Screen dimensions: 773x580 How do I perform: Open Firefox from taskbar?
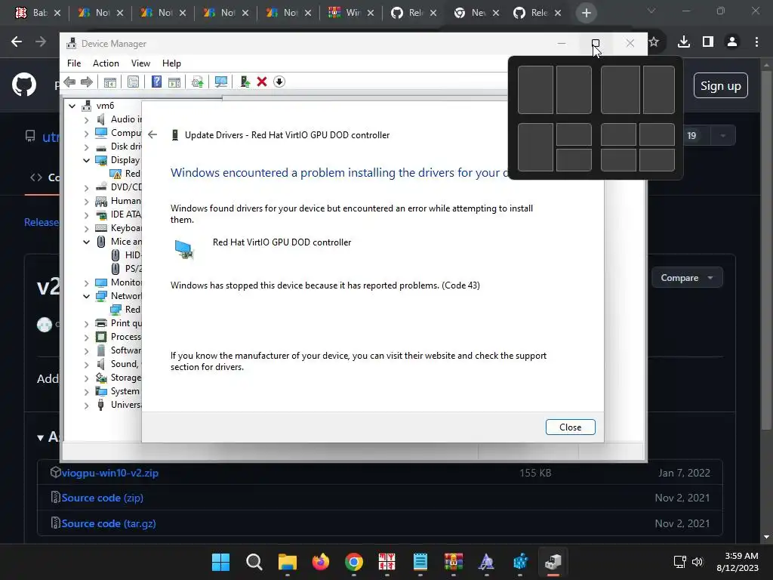click(x=320, y=562)
